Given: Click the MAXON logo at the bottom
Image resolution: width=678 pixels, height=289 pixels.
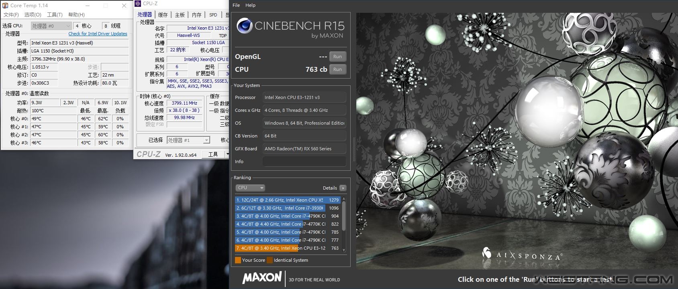Looking at the screenshot, I should coord(262,278).
